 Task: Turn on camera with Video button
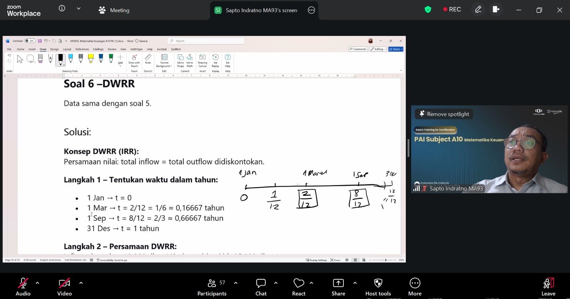click(x=64, y=287)
